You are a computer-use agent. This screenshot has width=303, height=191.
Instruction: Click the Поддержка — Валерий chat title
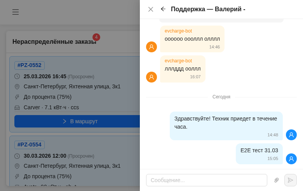pyautogui.click(x=208, y=9)
